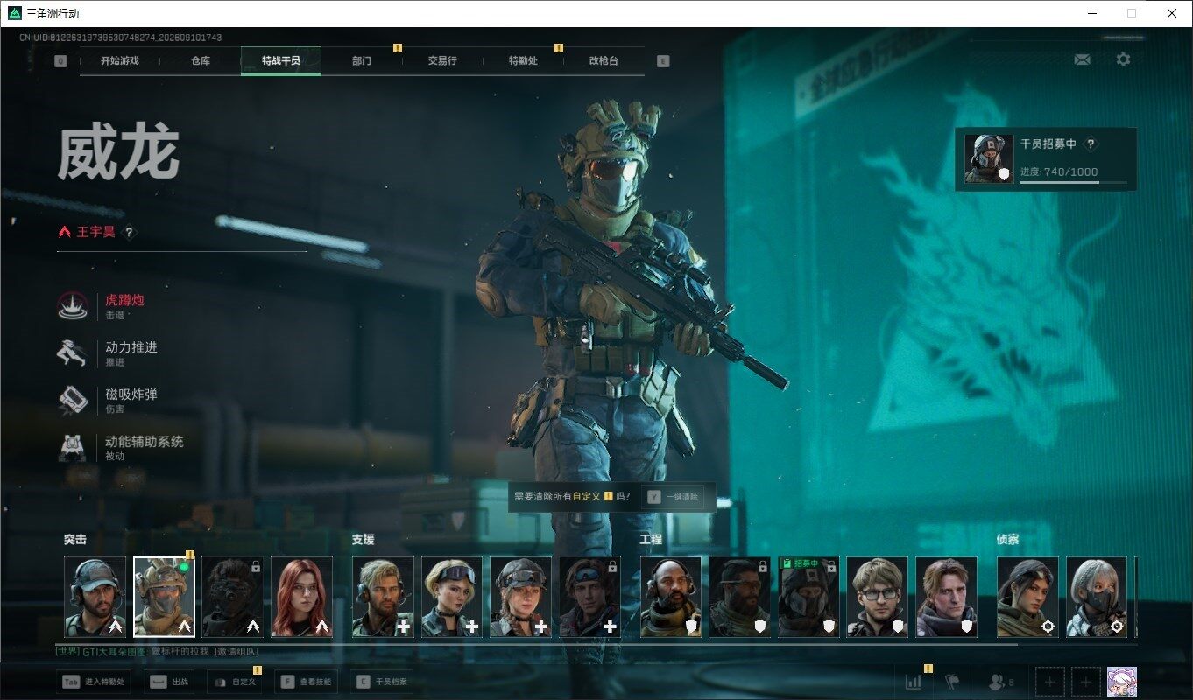Viewport: 1193px width, 700px height.
Task: Select assault operator wearing cap and headset
Action: [x=95, y=597]
